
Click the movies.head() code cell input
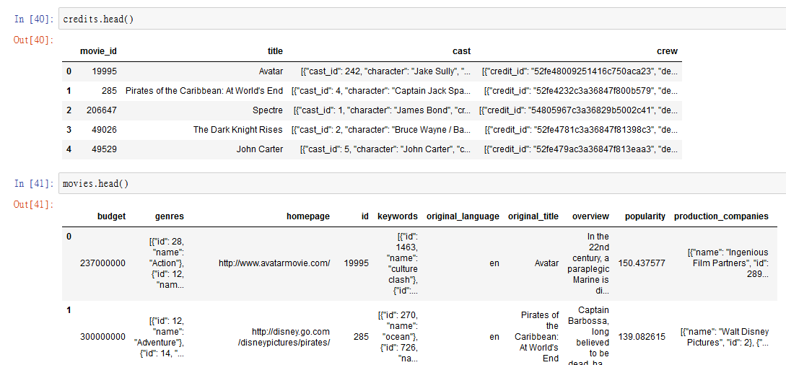pyautogui.click(x=422, y=184)
